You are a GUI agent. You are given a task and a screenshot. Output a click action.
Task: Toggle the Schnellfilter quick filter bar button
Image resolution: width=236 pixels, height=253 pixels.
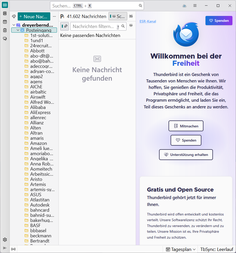(118, 16)
